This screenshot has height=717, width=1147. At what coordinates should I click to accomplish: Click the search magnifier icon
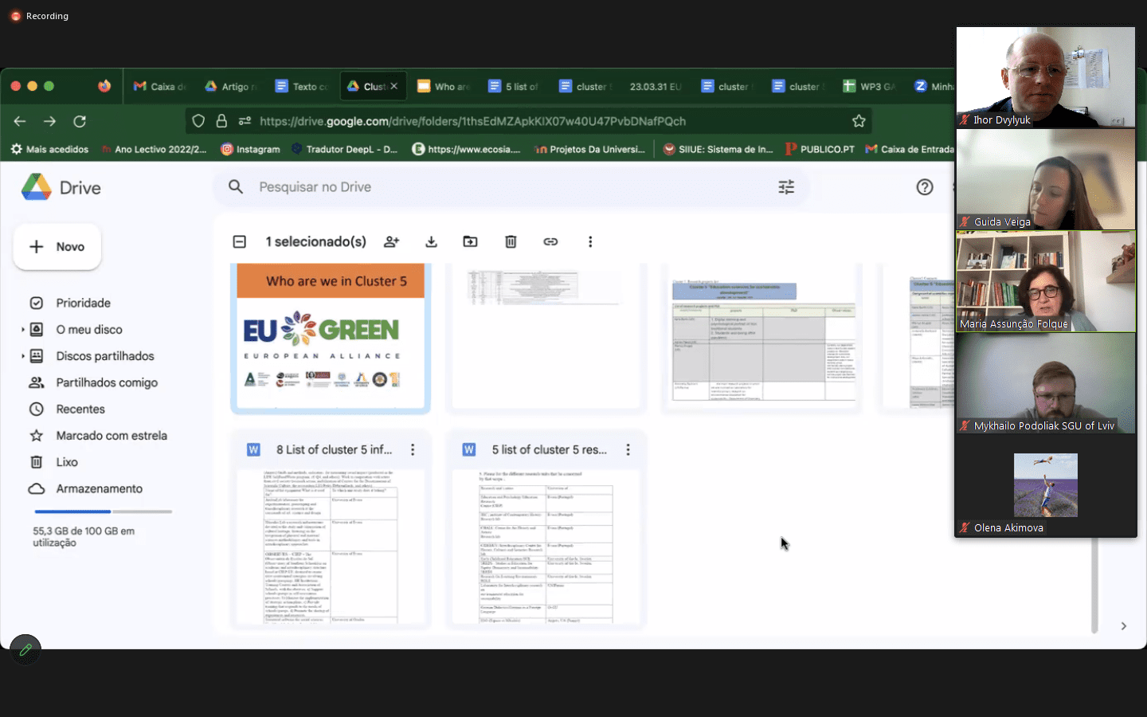(236, 186)
